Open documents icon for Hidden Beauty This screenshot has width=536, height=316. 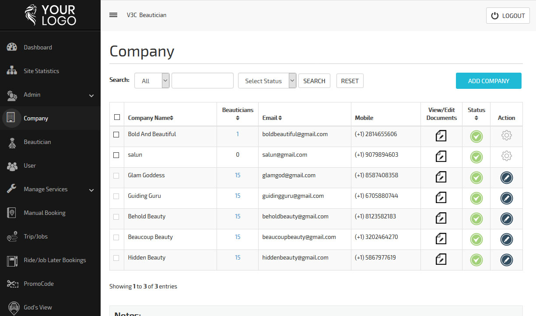pyautogui.click(x=441, y=259)
